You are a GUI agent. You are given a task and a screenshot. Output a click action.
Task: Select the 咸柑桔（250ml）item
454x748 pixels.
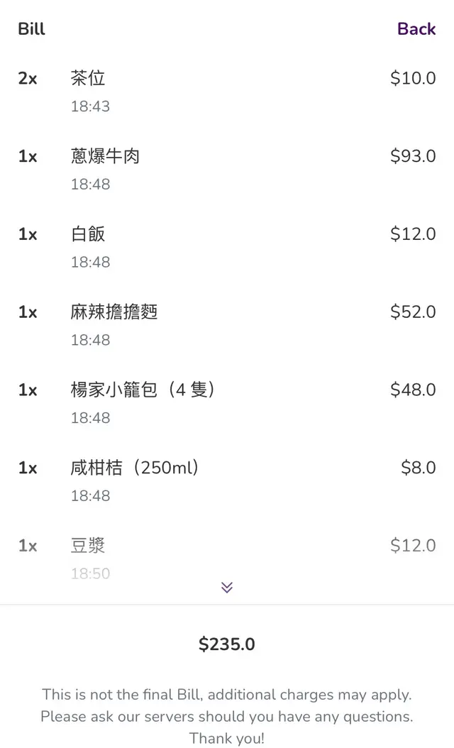point(135,468)
